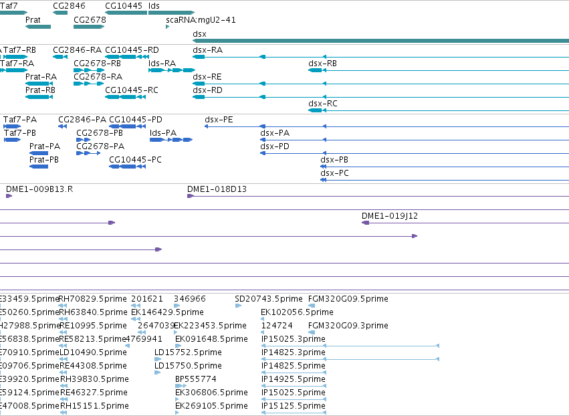Click transcript Prat-RA label

click(41, 77)
